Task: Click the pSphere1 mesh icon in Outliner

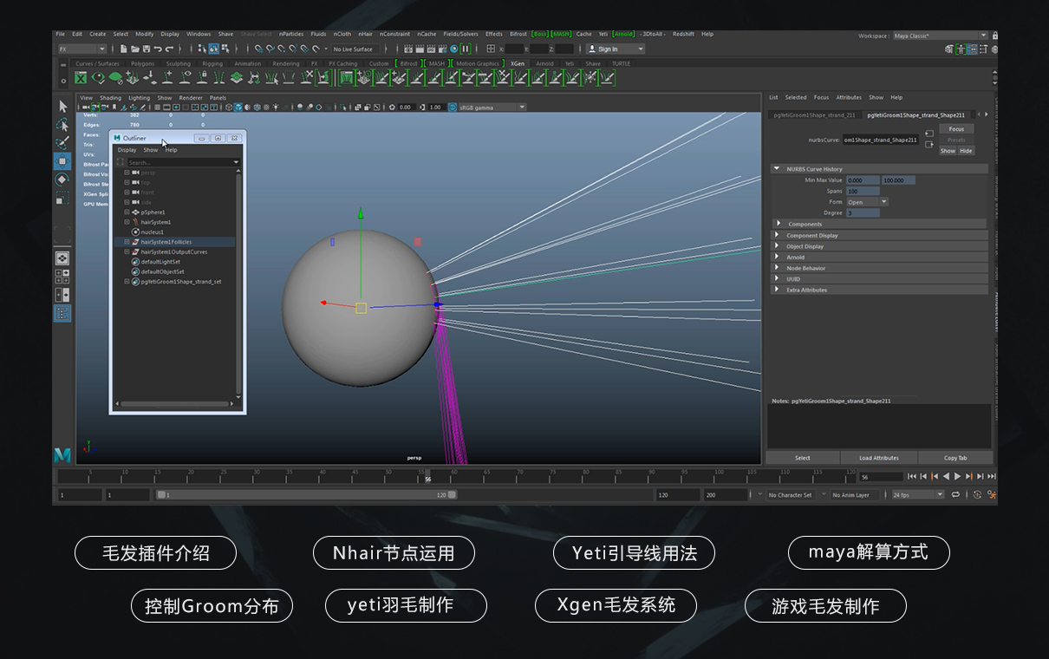Action: pyautogui.click(x=135, y=212)
